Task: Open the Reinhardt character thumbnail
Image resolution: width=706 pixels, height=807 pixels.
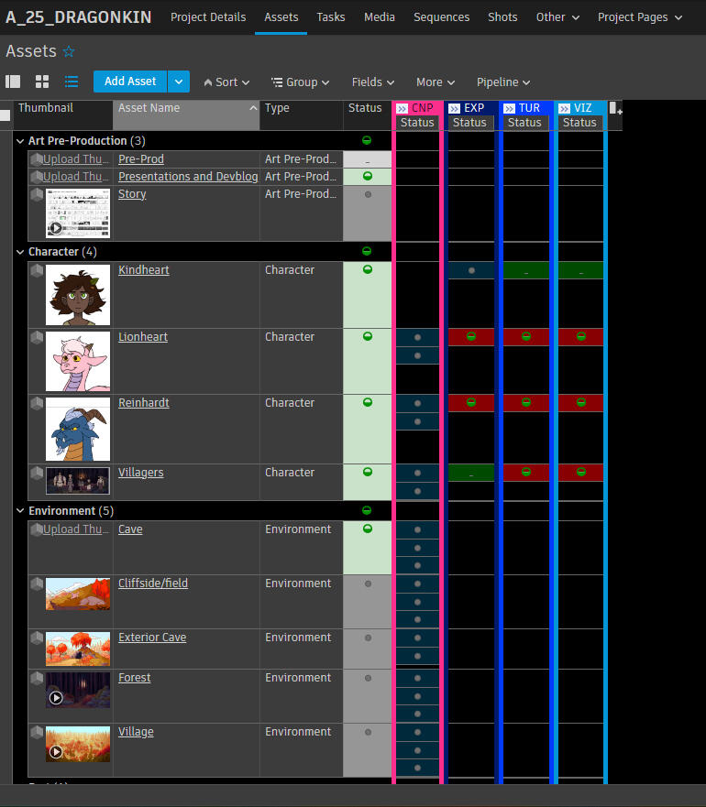Action: [78, 430]
